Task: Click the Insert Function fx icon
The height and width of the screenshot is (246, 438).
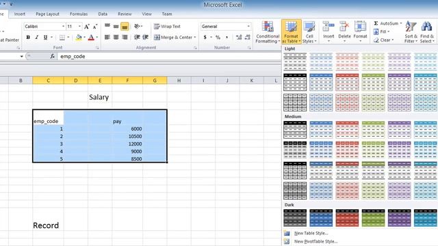Action: pos(52,56)
